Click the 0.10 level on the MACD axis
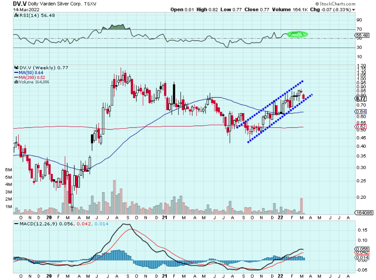This screenshot has height=280, width=376. pyautogui.click(x=362, y=240)
